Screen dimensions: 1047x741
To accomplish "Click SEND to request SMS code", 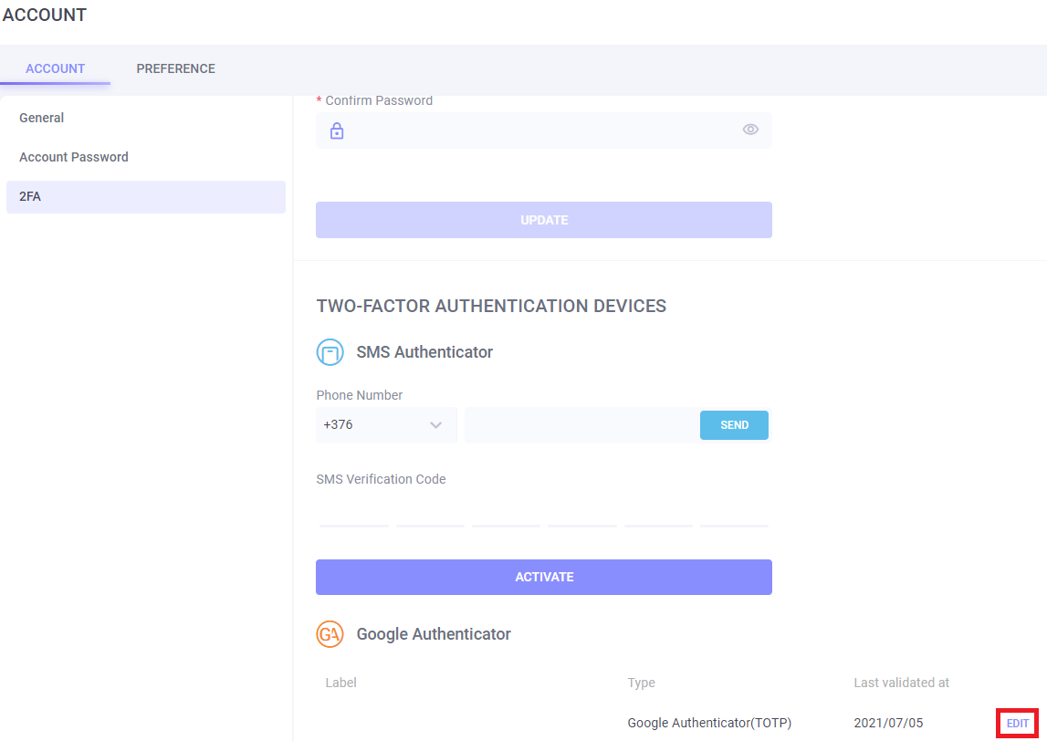I will click(734, 425).
